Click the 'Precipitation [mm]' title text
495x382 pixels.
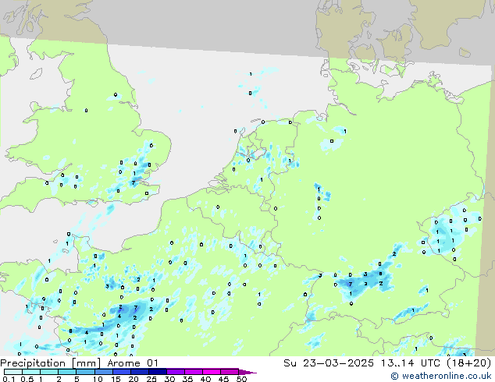click(51, 363)
